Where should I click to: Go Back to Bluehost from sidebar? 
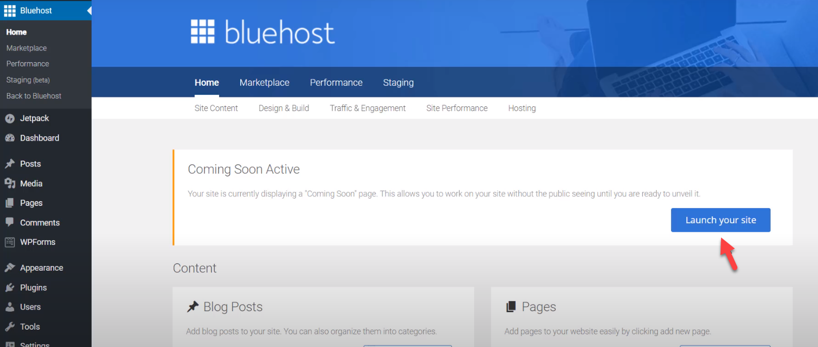click(x=34, y=96)
